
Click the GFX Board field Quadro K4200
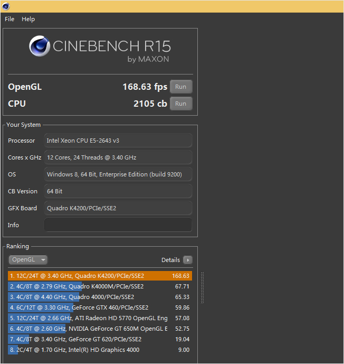118,208
